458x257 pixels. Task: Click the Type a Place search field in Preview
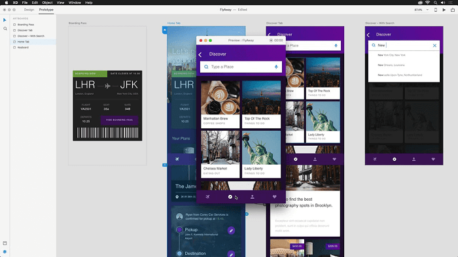(x=241, y=67)
